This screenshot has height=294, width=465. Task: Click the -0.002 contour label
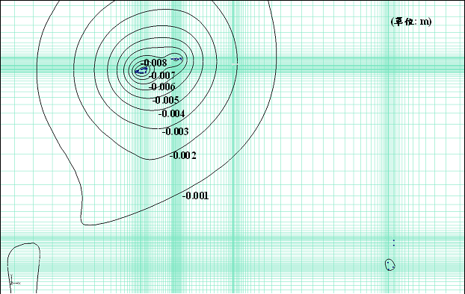tap(183, 155)
